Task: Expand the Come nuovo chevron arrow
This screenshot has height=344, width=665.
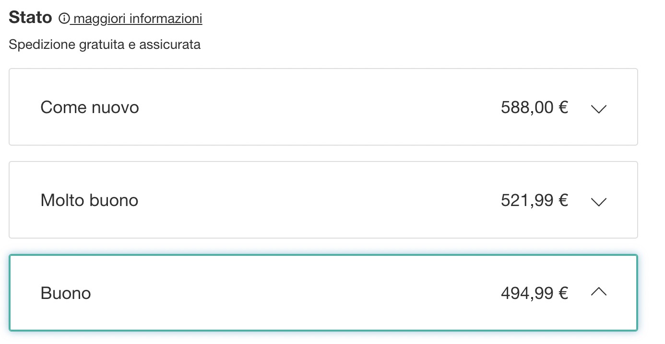Action: point(599,109)
